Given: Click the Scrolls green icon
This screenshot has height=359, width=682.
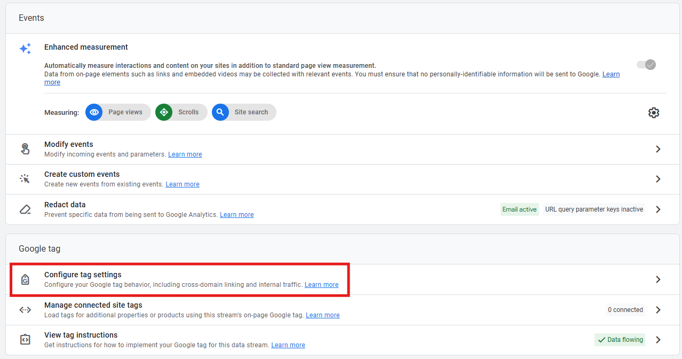Looking at the screenshot, I should click(164, 112).
